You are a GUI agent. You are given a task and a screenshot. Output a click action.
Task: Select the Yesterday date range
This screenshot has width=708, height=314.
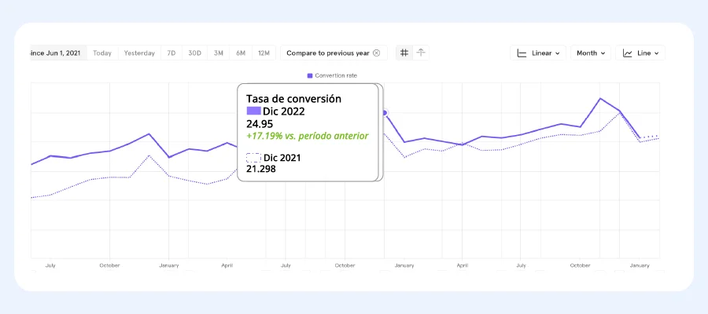point(139,53)
